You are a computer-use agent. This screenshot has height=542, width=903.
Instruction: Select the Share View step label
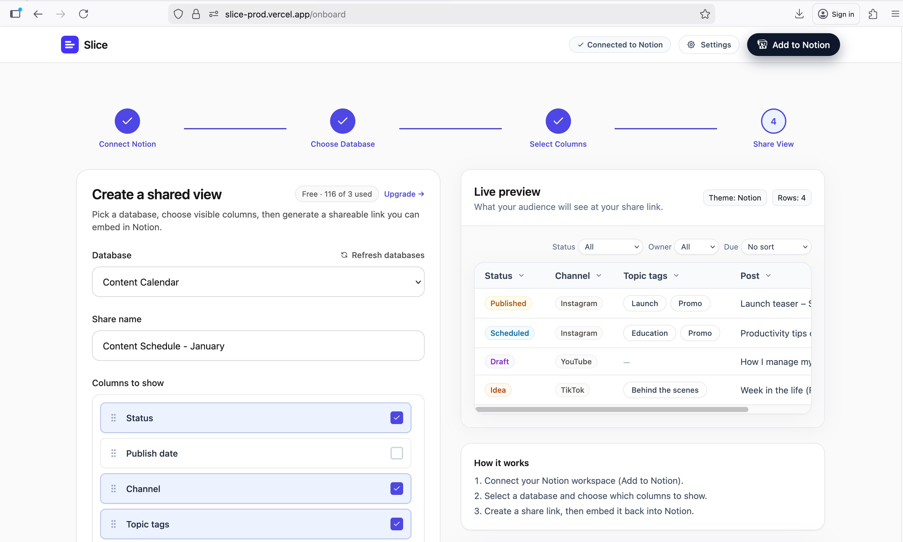(x=773, y=144)
